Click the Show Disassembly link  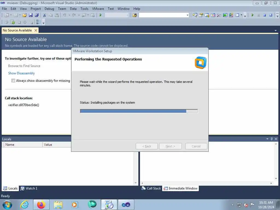[x=21, y=73]
